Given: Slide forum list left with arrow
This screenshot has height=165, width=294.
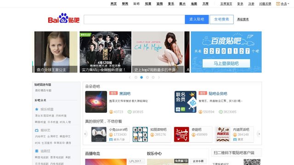Looking at the screenshot, I should [x=85, y=134].
